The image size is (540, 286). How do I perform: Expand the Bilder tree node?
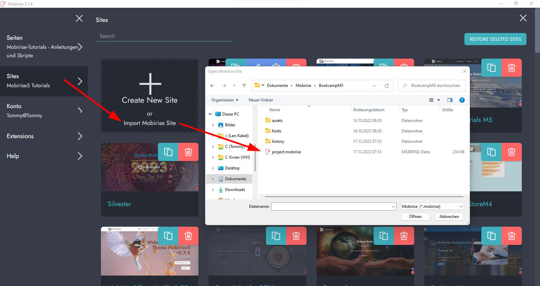[213, 125]
